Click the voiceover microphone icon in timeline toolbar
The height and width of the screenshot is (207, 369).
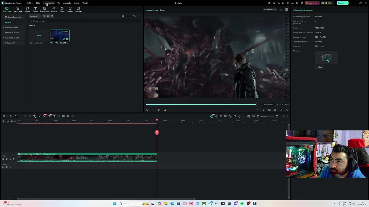(x=239, y=116)
